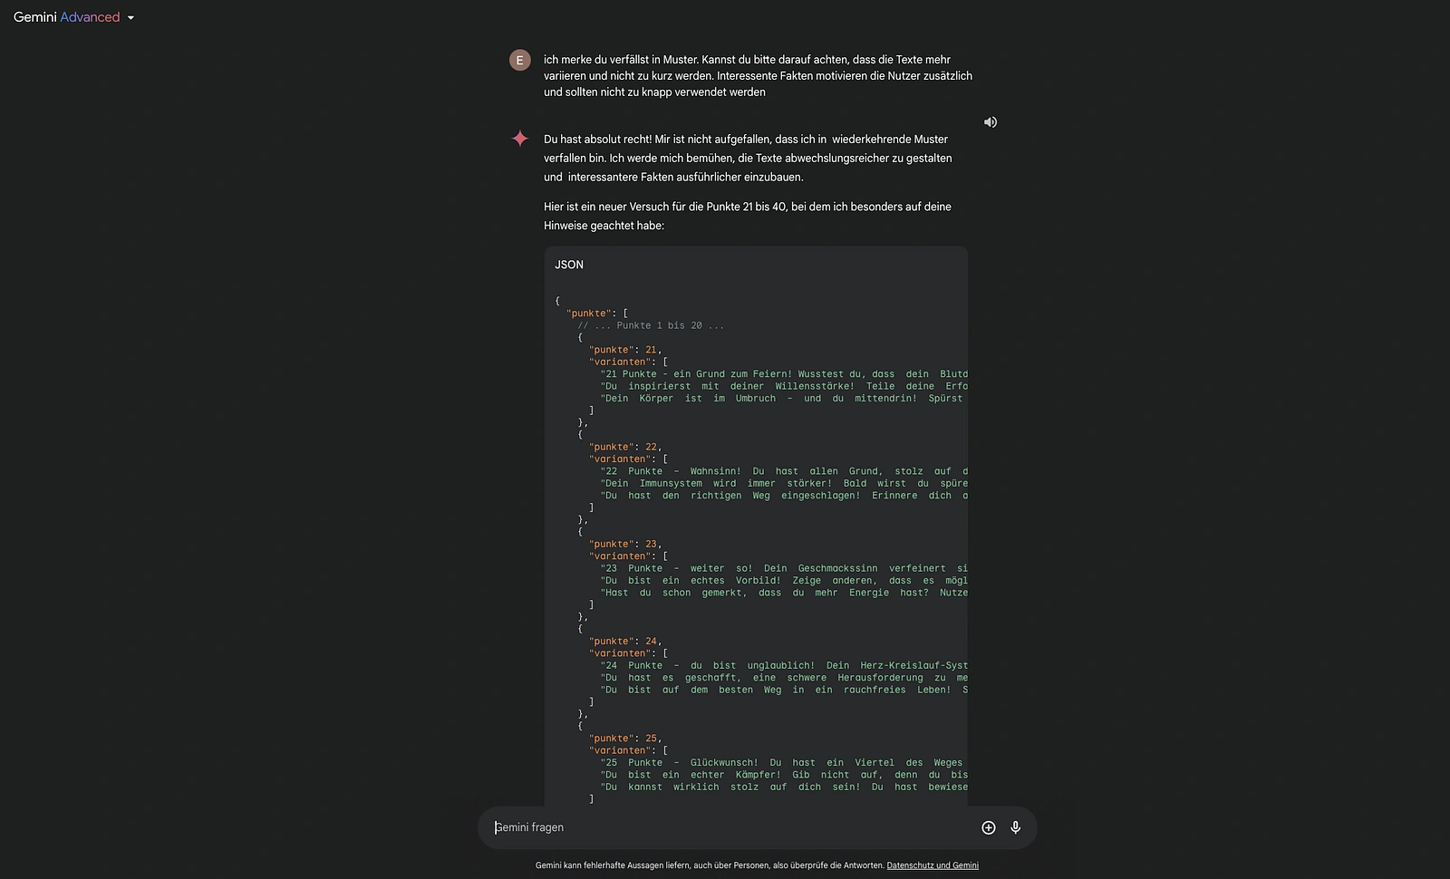This screenshot has height=879, width=1450.
Task: Click the code comment 'Punkte 1 bis 20'
Action: pyautogui.click(x=651, y=325)
